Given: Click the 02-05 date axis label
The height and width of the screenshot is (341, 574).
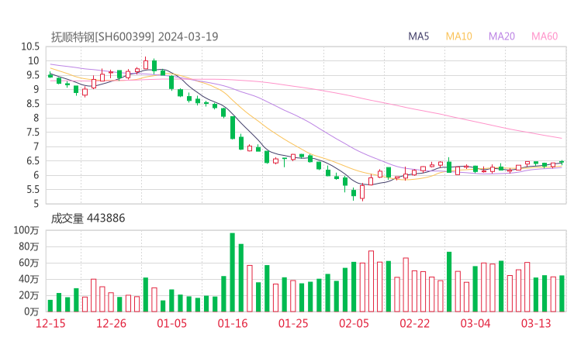Looking at the screenshot, I should [354, 323].
